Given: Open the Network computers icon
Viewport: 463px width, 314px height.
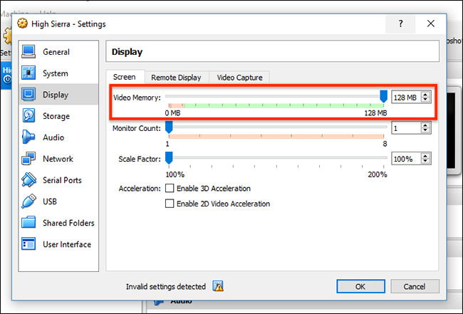Looking at the screenshot, I should pyautogui.click(x=28, y=159).
